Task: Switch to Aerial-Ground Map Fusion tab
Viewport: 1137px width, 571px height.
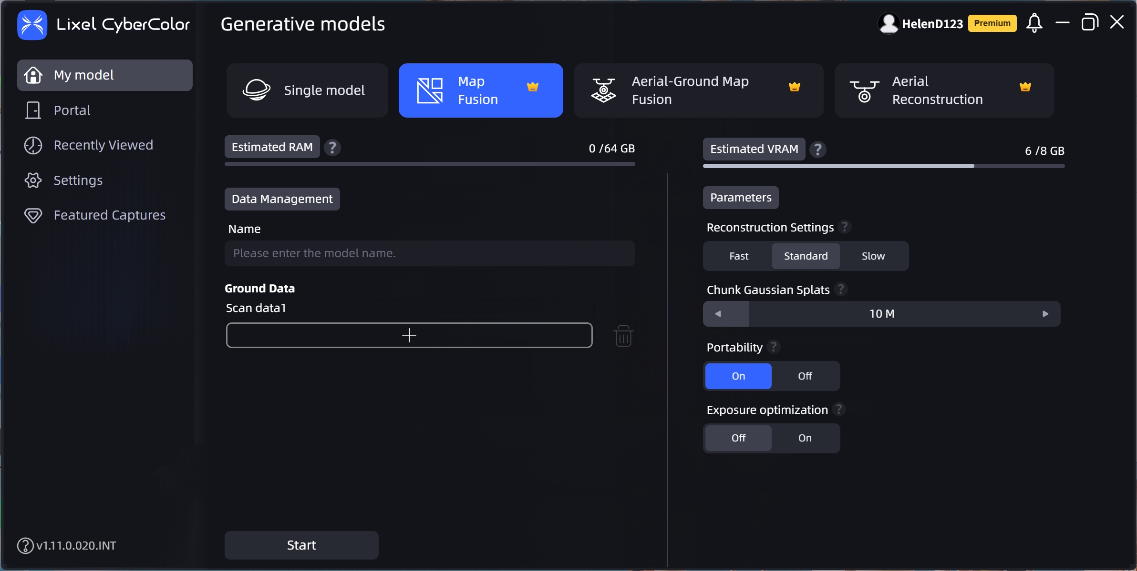Action: [698, 90]
